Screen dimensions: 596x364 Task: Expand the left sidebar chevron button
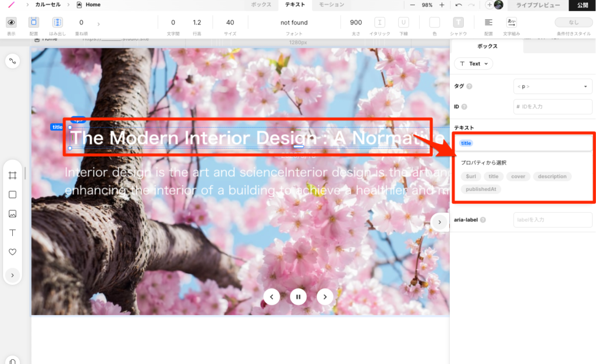pos(13,275)
